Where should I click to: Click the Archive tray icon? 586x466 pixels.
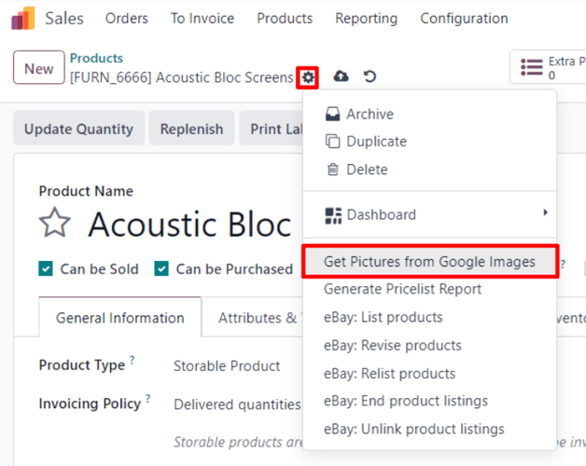tap(332, 114)
